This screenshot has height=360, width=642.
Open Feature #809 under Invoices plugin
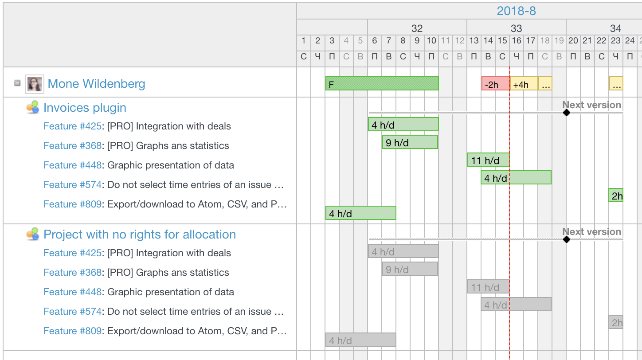click(x=73, y=204)
